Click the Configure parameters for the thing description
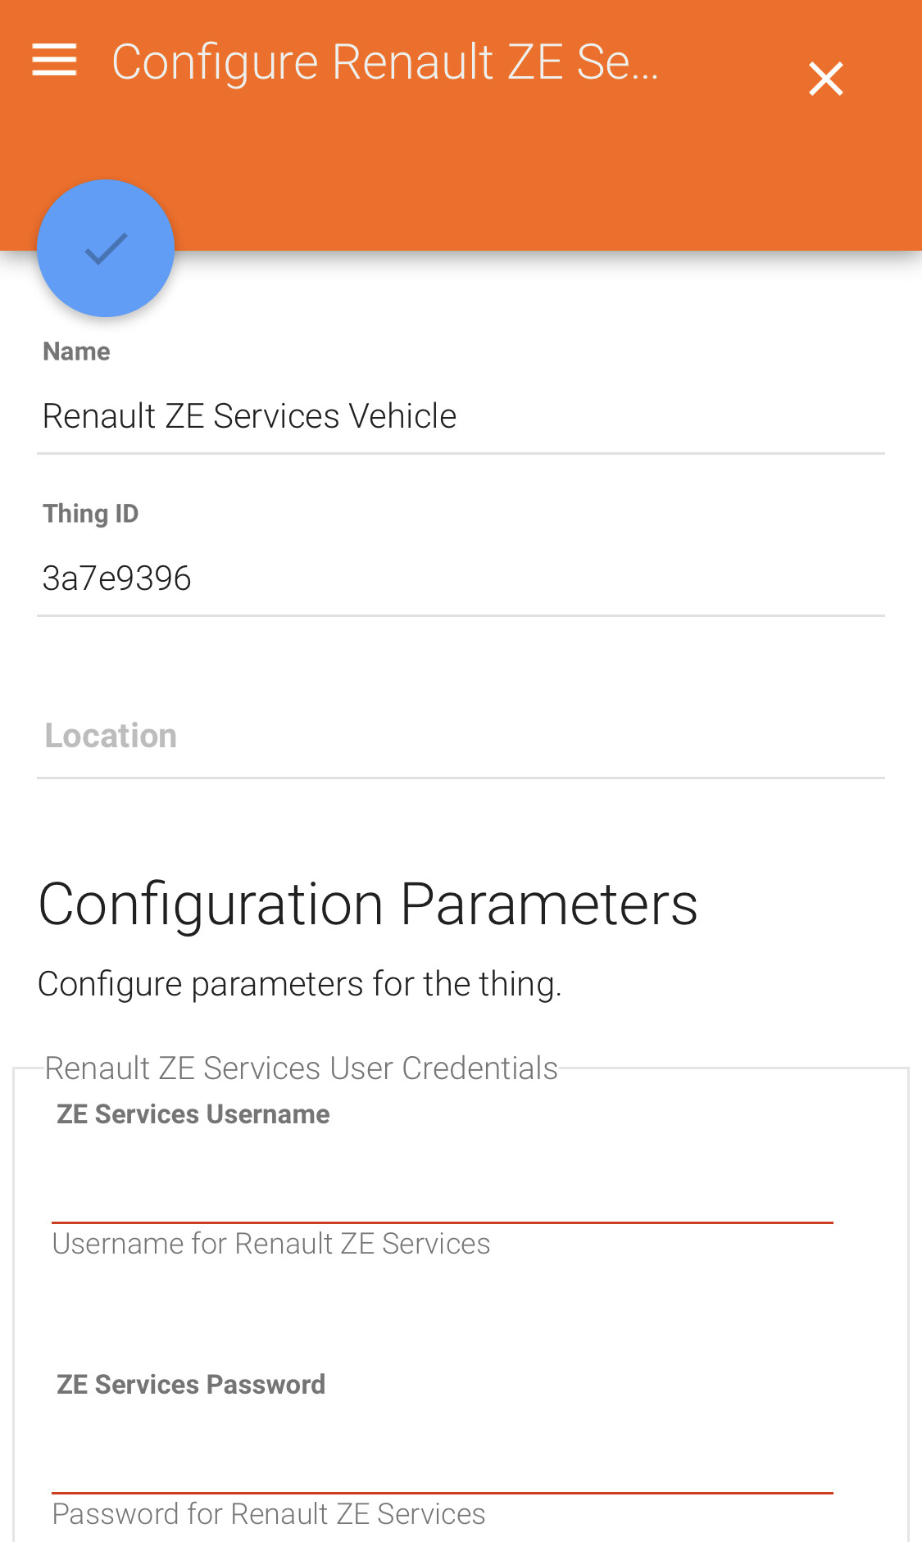The width and height of the screenshot is (922, 1542). [x=299, y=984]
